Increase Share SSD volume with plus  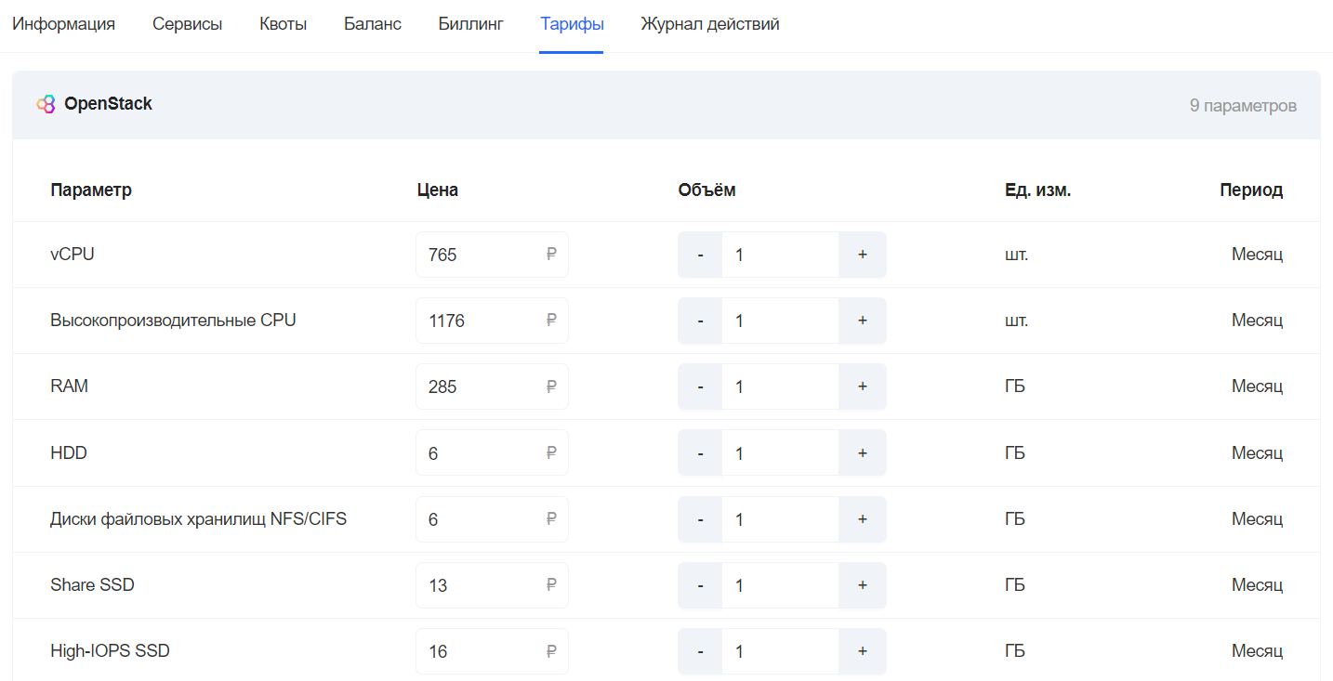pyautogui.click(x=863, y=585)
